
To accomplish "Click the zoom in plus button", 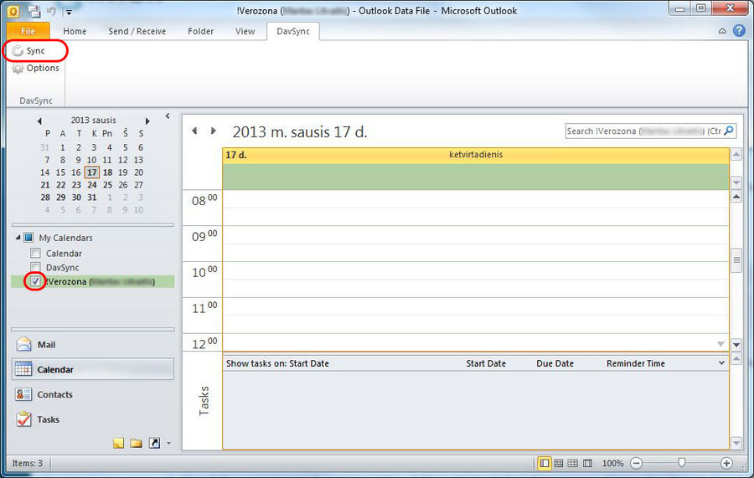I will pyautogui.click(x=726, y=463).
